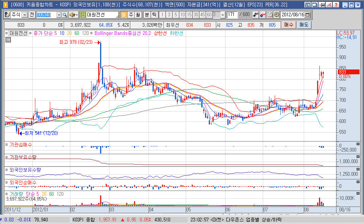Screen dimensions: 364x224
Task: Click the cascade windows icon in title bar
Action: (x=314, y=4)
